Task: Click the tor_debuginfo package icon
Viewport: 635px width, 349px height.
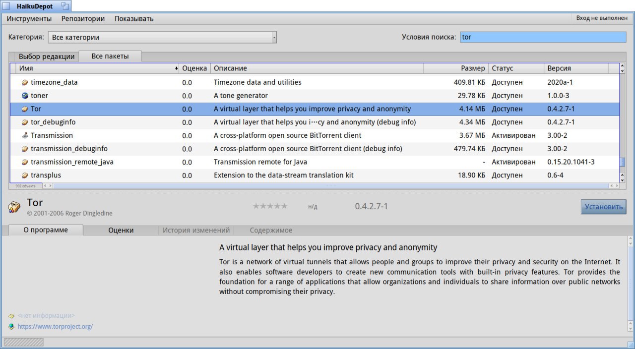Action: click(x=25, y=122)
